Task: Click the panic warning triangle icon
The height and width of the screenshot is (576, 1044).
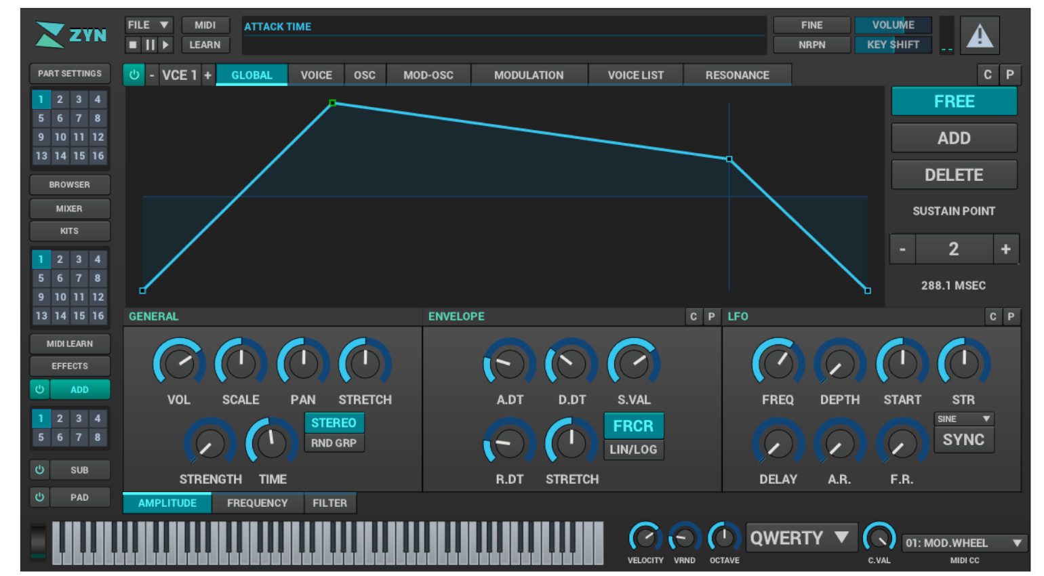Action: [979, 35]
